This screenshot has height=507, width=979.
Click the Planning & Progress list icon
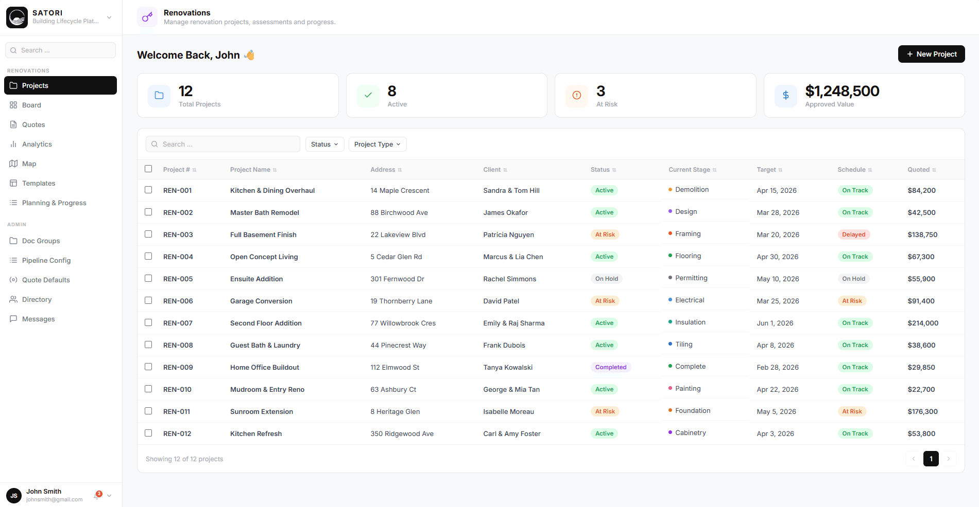(13, 203)
